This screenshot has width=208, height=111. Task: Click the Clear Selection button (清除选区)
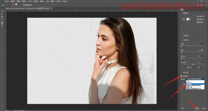(x=190, y=68)
